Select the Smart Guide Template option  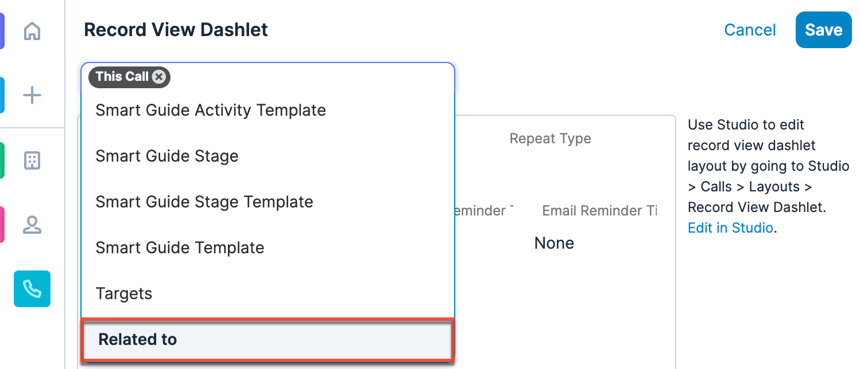point(180,248)
